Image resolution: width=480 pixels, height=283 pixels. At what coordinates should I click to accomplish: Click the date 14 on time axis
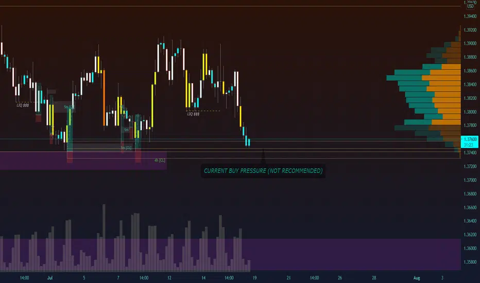[x=203, y=278]
